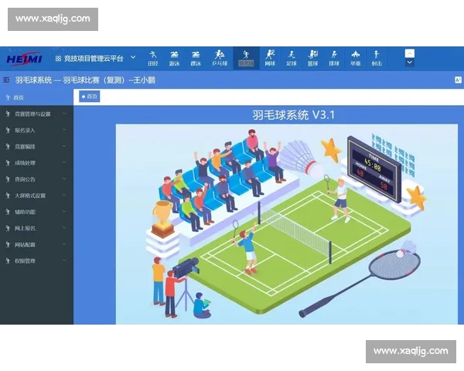Viewport: 464px width, 371px height.
Task: Toggle the sidebar collapse hamburger icon
Action: click(7, 80)
